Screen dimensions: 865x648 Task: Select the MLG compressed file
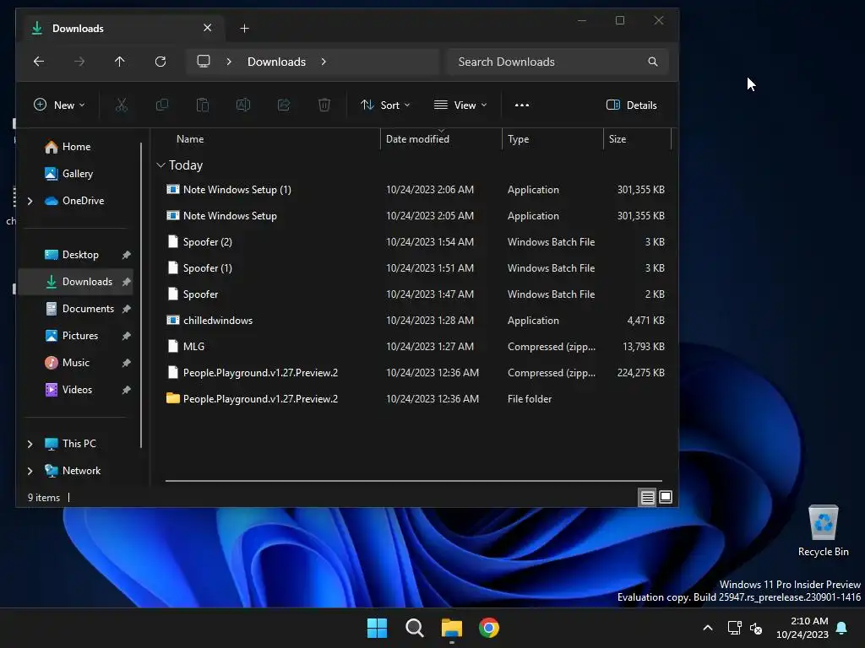coord(414,347)
